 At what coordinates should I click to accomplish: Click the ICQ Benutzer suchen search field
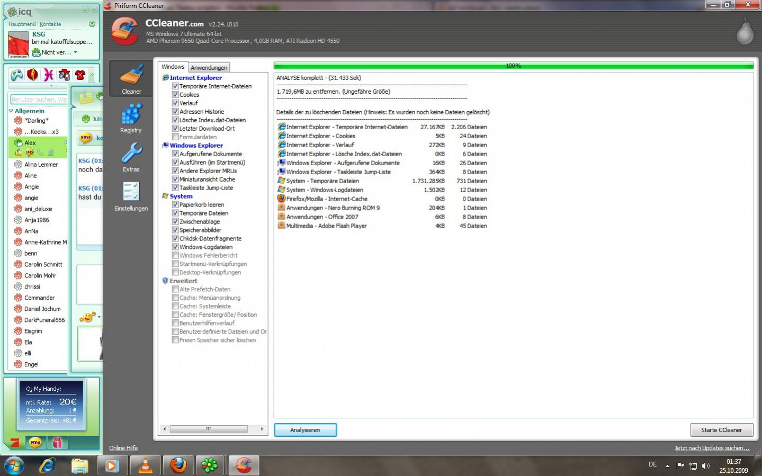39,99
